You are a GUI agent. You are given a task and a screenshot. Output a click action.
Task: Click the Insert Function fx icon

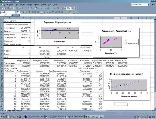coord(19,15)
